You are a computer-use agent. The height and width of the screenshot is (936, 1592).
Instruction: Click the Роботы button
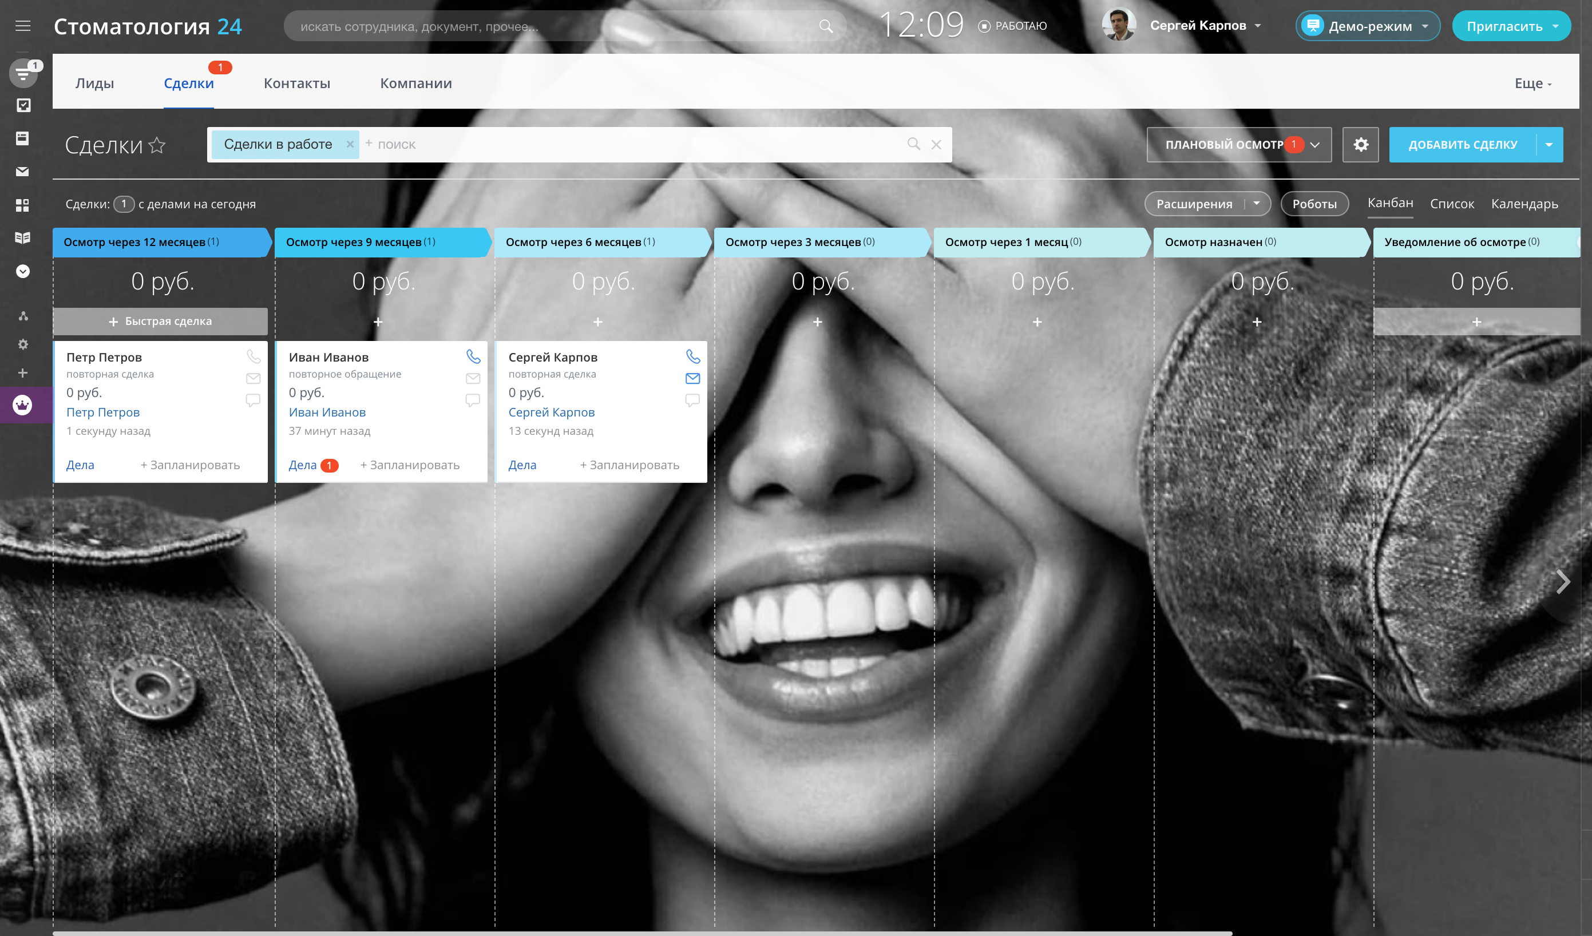[1313, 203]
